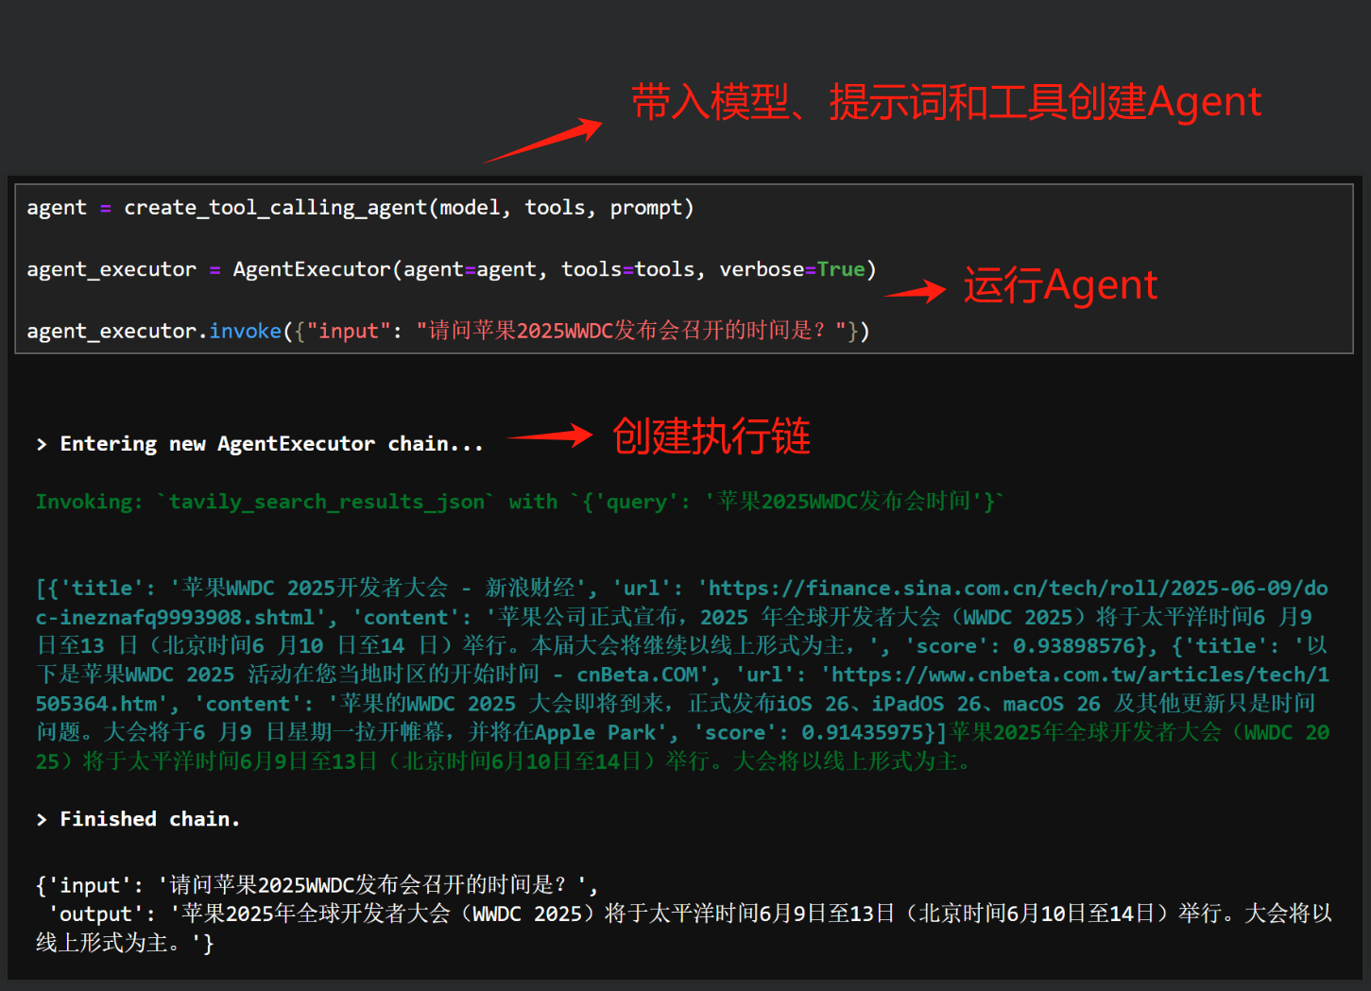
Task: Click the "verbose" parameter name
Action: (x=762, y=269)
